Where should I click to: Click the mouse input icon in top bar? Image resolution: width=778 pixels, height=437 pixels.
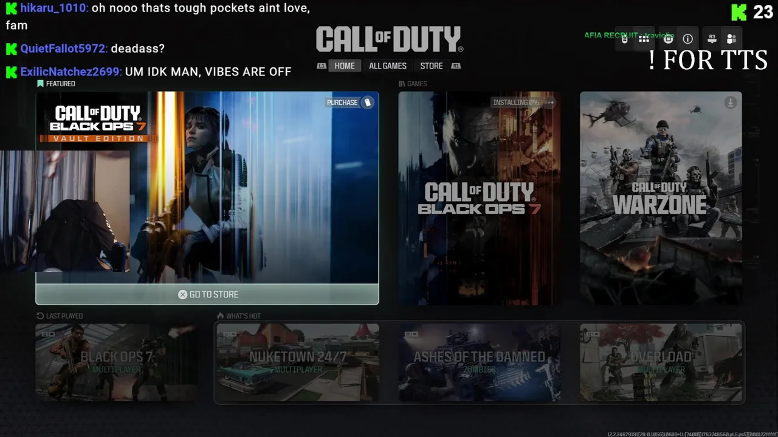point(625,39)
